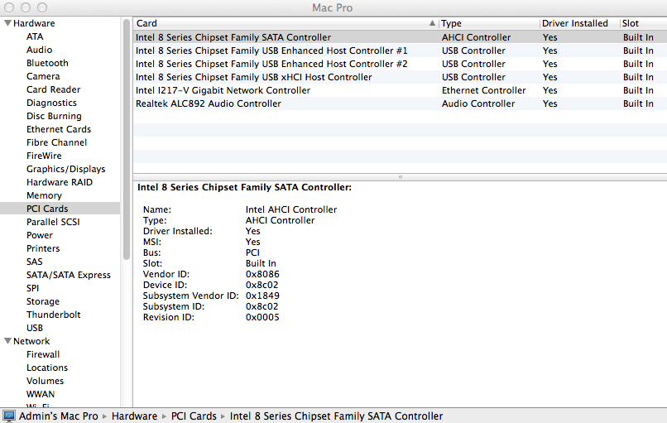The image size is (667, 423).
Task: Open Disc Burning info
Action: [x=54, y=116]
